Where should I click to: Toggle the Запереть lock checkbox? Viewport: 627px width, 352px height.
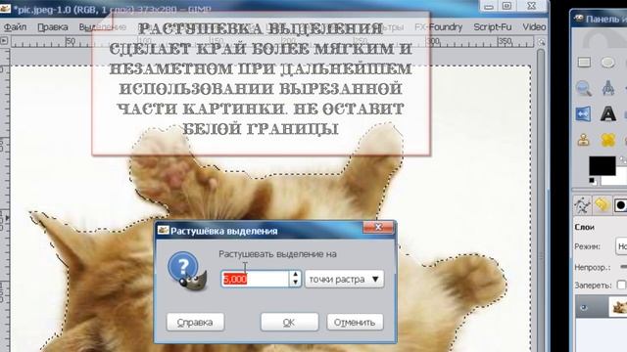(x=621, y=285)
